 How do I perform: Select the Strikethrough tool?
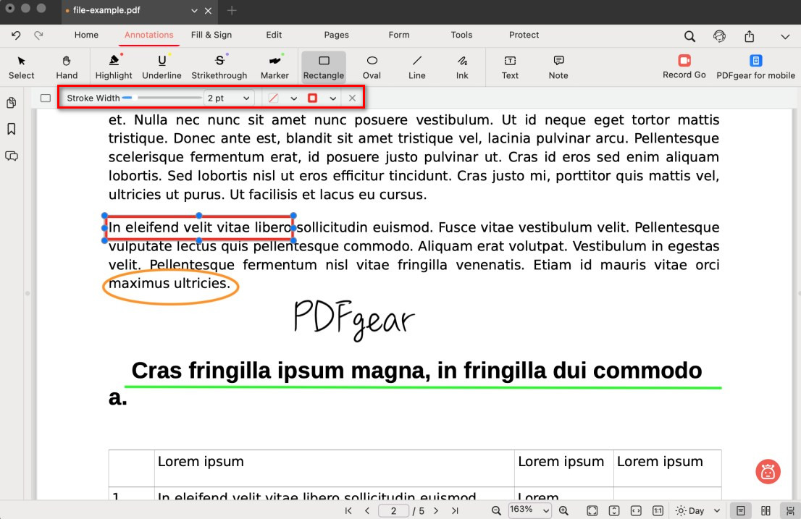point(219,67)
